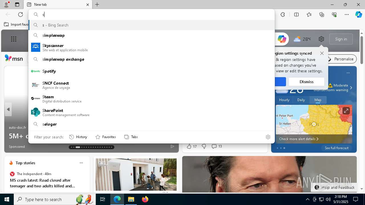The height and width of the screenshot is (205, 365).
Task: Open MSN page settings gear
Action: (321, 39)
